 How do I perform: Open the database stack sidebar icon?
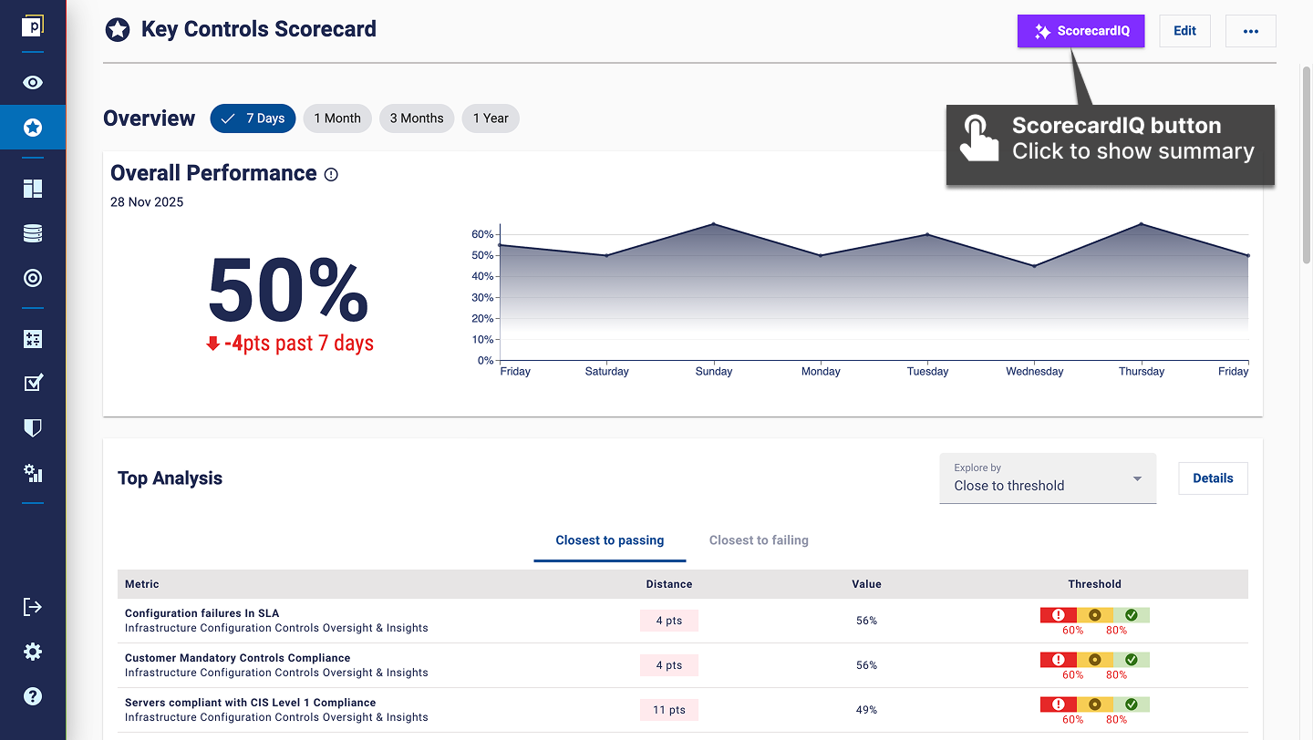pos(33,233)
